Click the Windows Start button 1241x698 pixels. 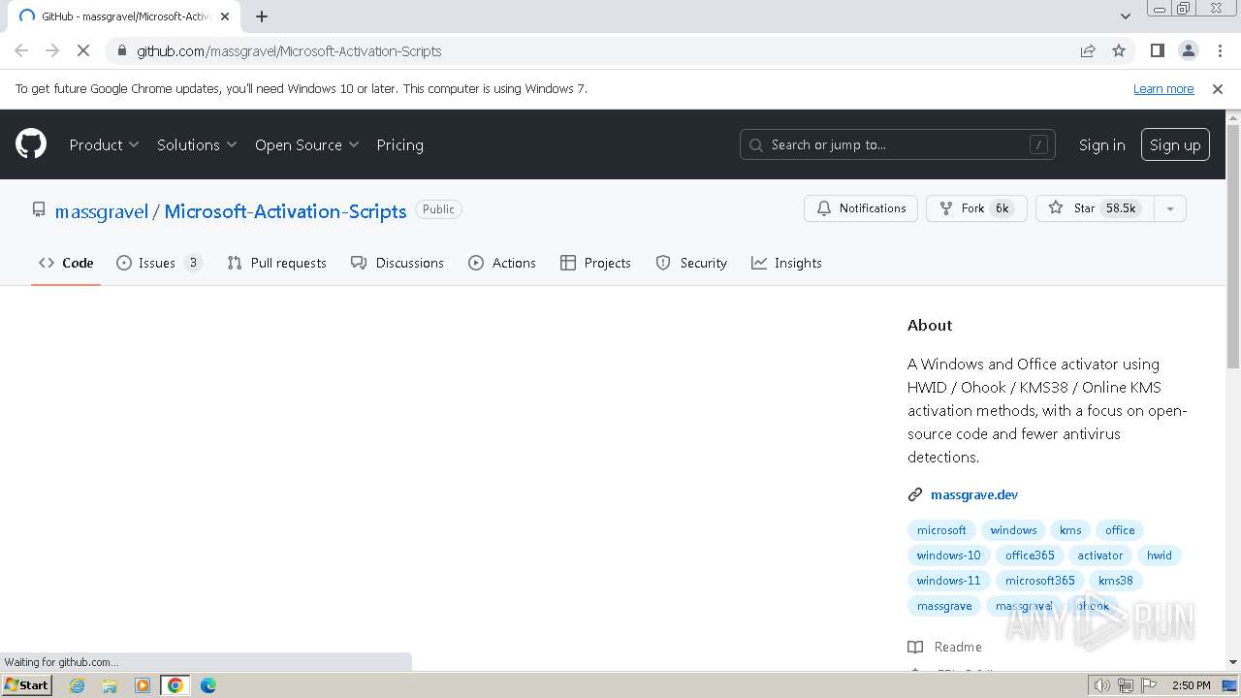tap(27, 685)
